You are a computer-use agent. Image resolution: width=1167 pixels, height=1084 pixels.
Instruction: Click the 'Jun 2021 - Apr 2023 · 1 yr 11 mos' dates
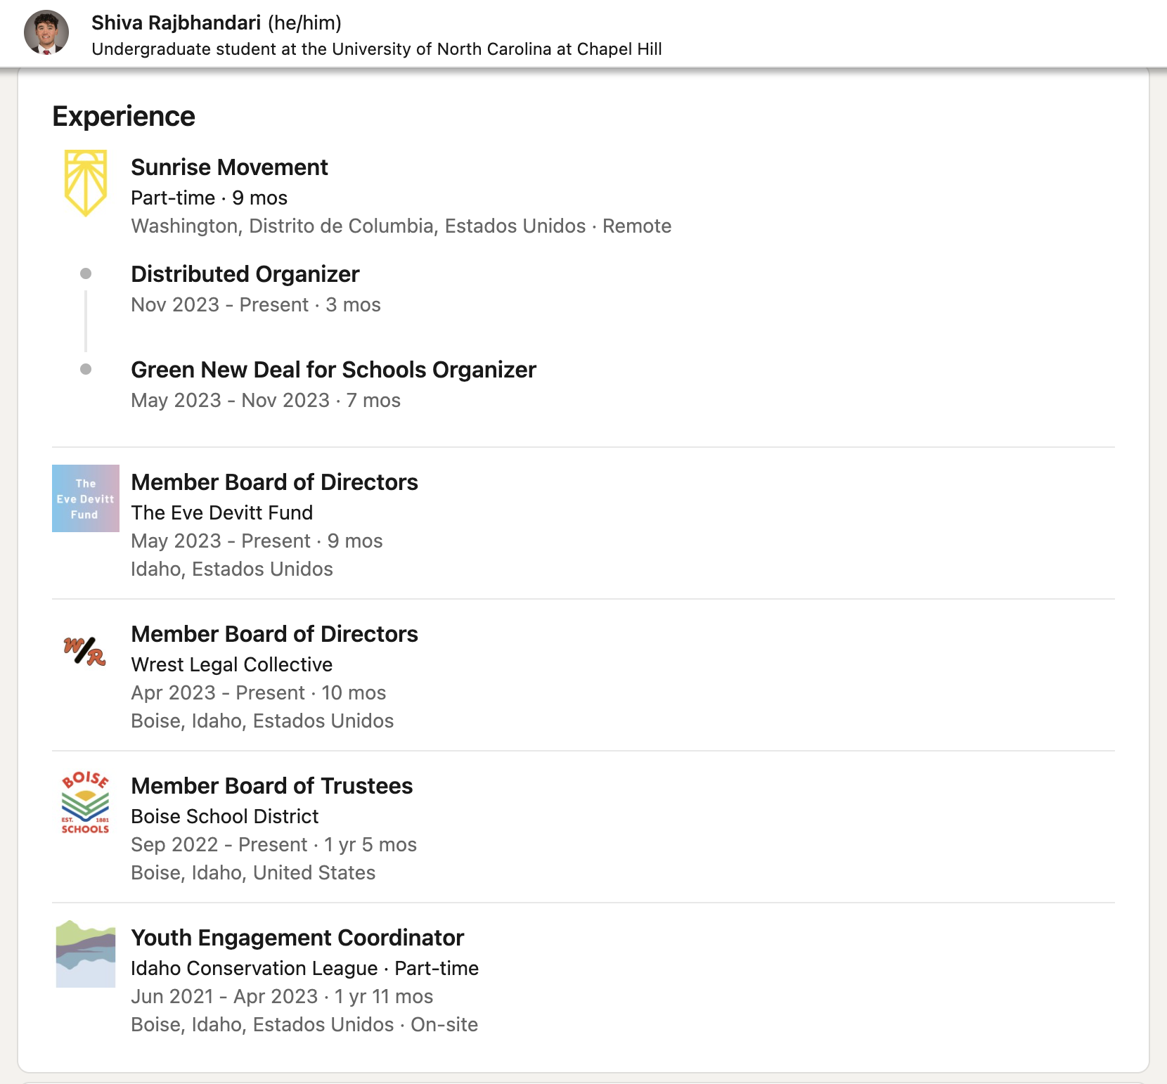pos(282,996)
